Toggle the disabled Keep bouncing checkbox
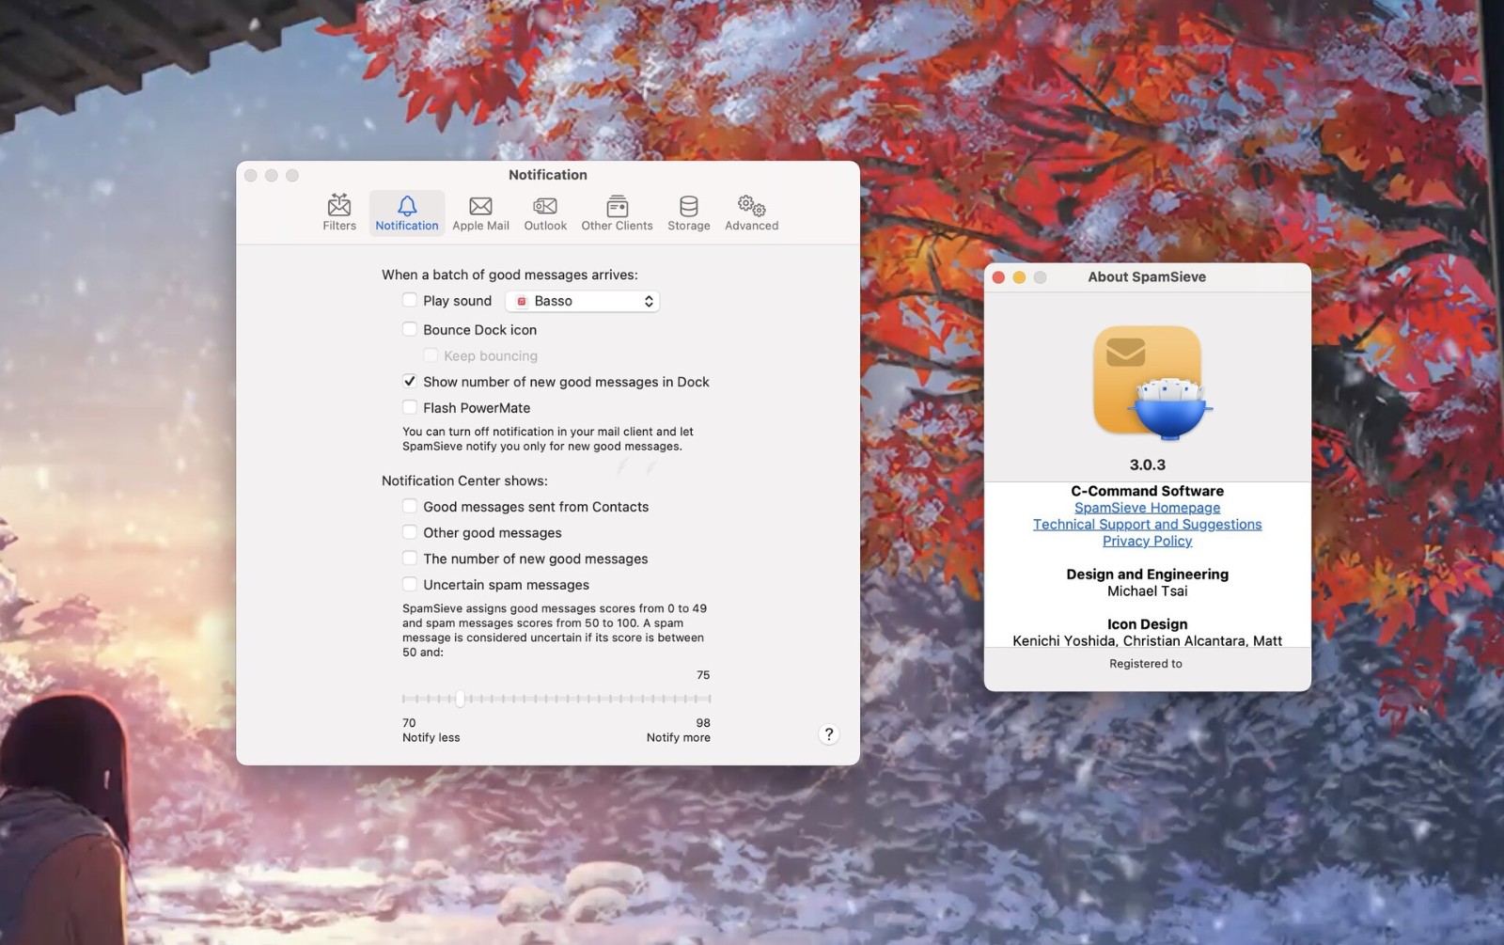Screen dimensions: 1504x945 pyautogui.click(x=431, y=355)
